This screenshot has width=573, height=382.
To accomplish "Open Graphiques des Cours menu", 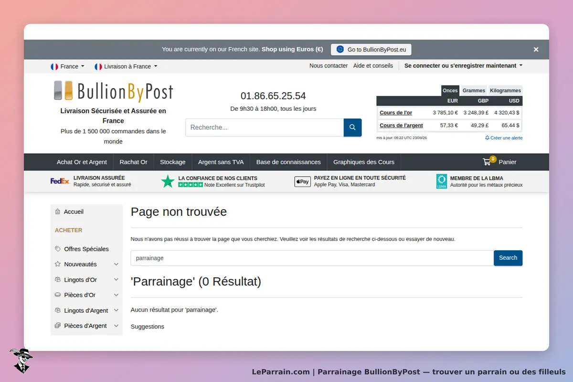I will [x=364, y=162].
